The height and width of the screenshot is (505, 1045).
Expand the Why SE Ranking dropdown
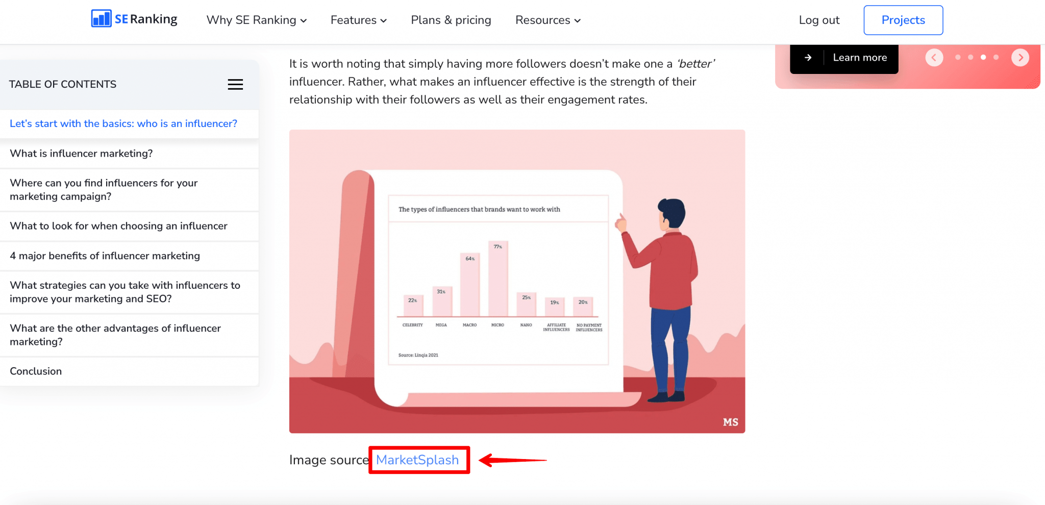256,20
